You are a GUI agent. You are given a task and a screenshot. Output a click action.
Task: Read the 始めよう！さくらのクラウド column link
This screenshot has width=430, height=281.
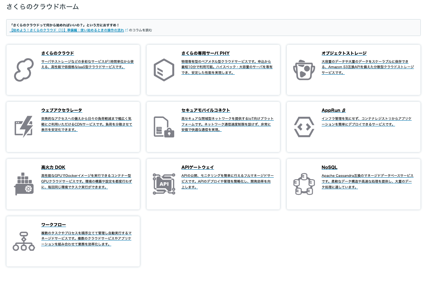pos(67,30)
